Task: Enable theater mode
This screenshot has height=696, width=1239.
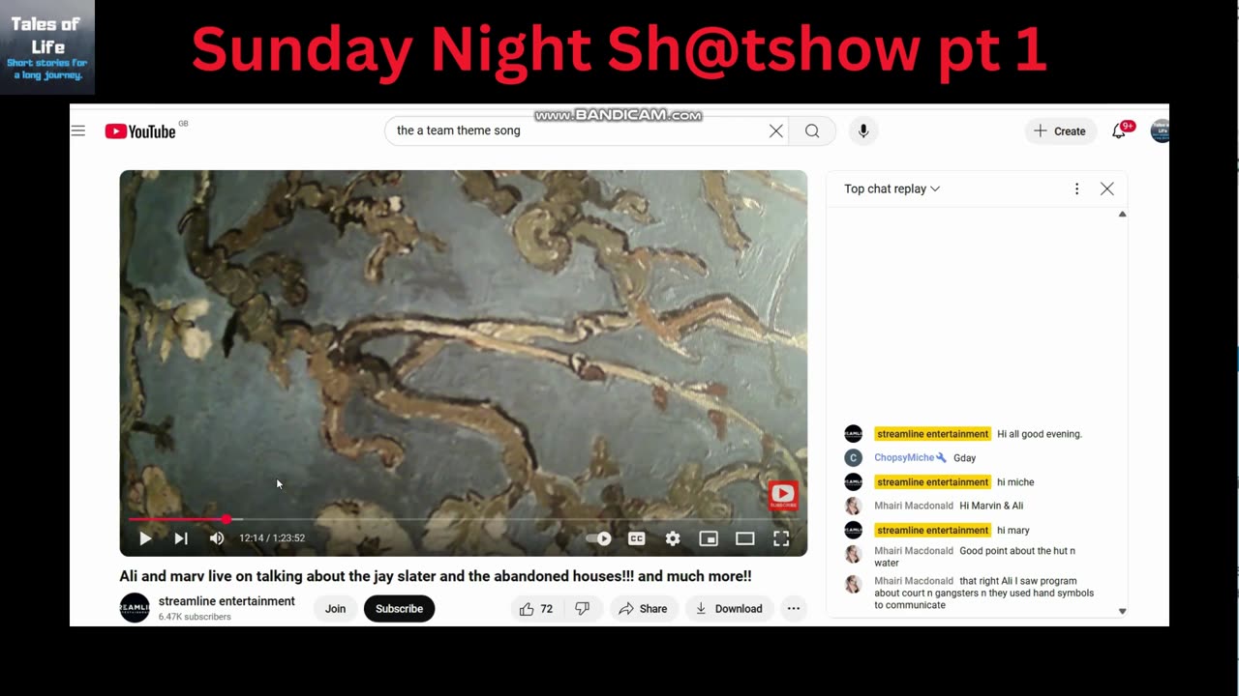Action: [744, 538]
